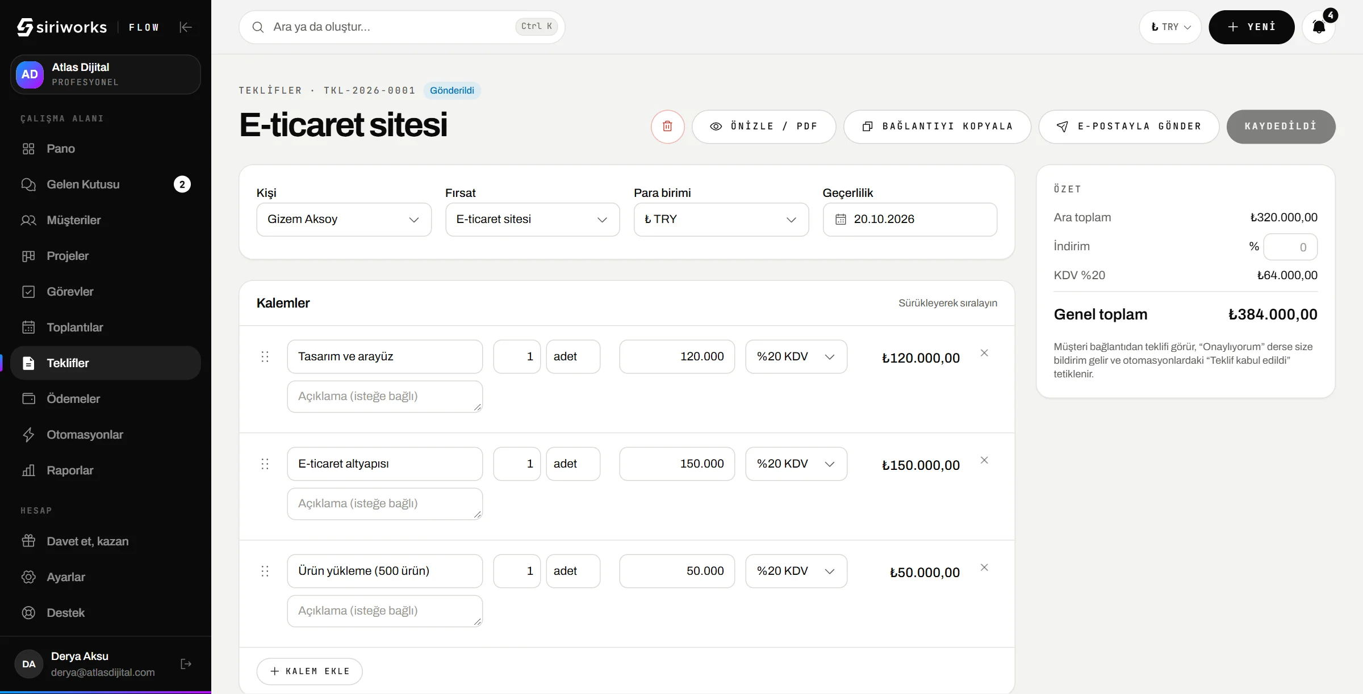Open KDV dropdown for Ürün yükleme row

[x=796, y=571]
